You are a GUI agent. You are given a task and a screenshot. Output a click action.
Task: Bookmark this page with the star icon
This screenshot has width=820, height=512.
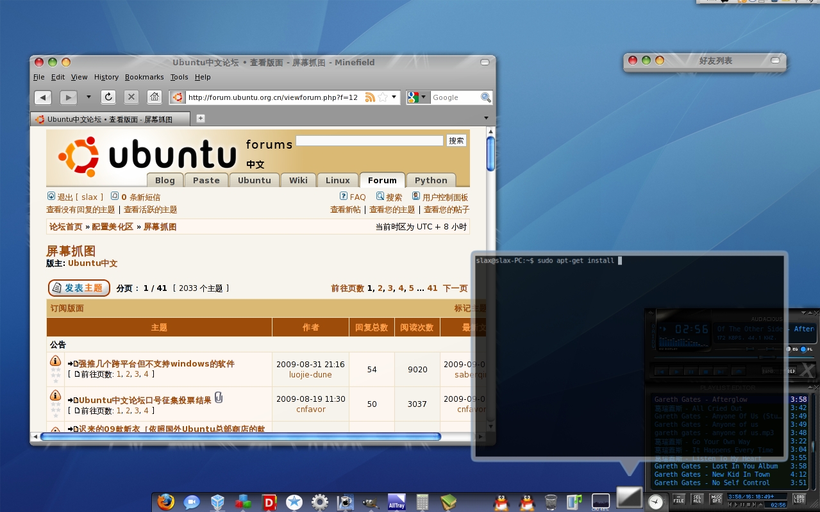click(x=383, y=97)
